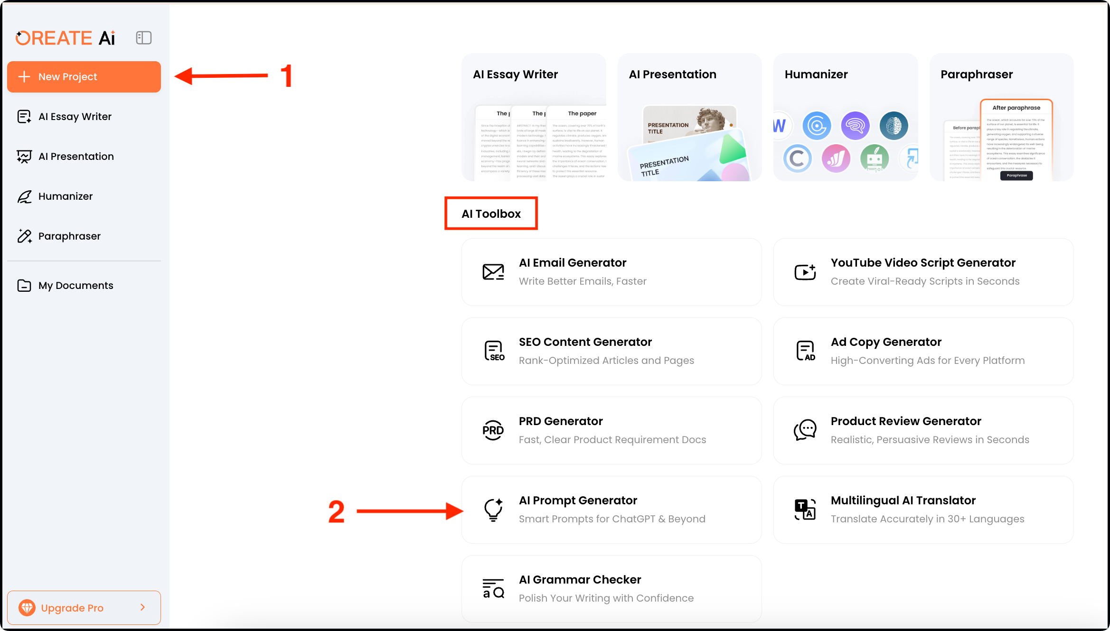Open the PRD Generator tool
The height and width of the screenshot is (631, 1110).
coord(611,430)
